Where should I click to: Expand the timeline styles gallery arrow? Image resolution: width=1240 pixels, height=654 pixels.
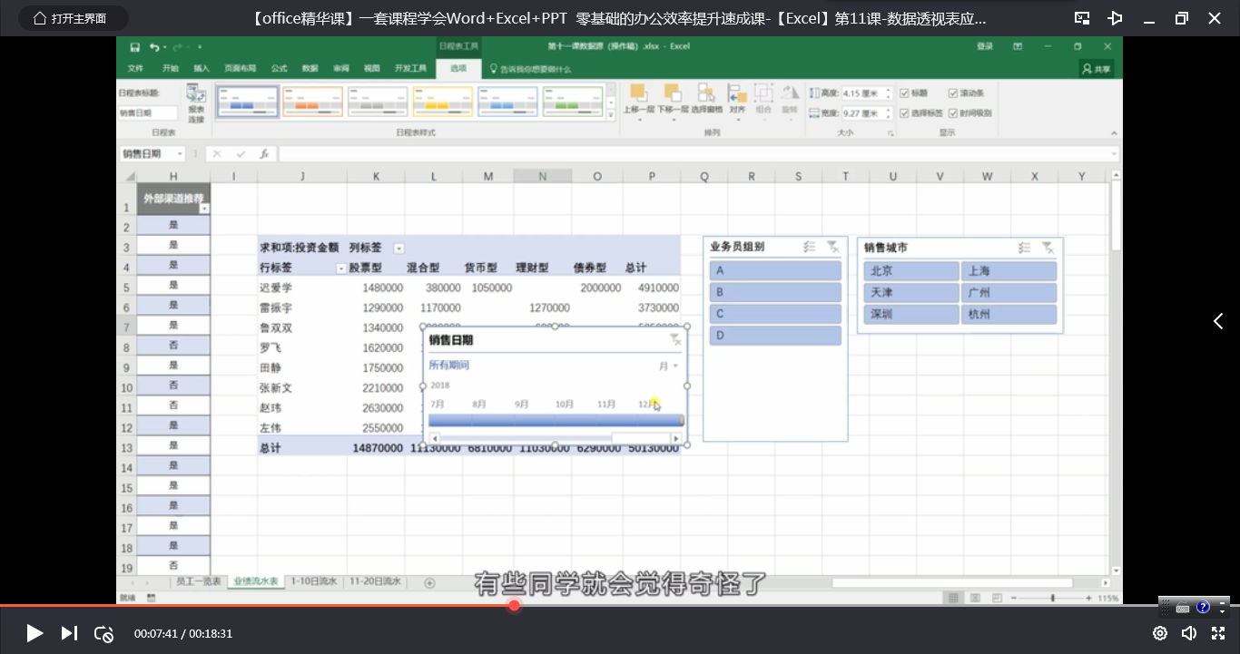[x=611, y=113]
